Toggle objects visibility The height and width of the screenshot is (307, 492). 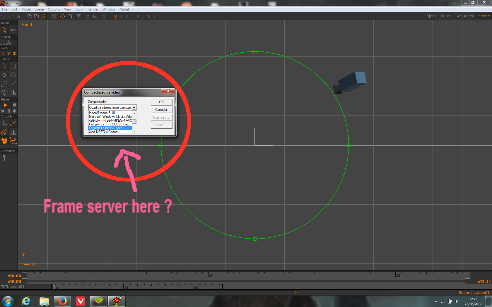point(4,132)
